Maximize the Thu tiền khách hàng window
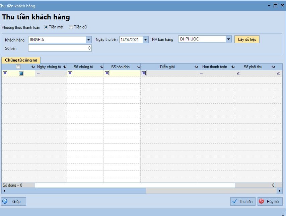This screenshot has width=286, height=216. pos(275,5)
